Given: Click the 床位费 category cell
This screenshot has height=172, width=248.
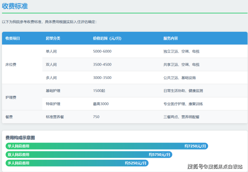Looking at the screenshot, I should pyautogui.click(x=11, y=65).
